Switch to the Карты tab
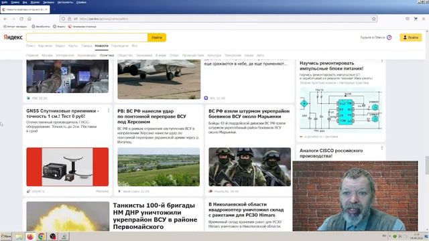Image resolution: width=429 pixels, height=241 pixels. [x=73, y=46]
